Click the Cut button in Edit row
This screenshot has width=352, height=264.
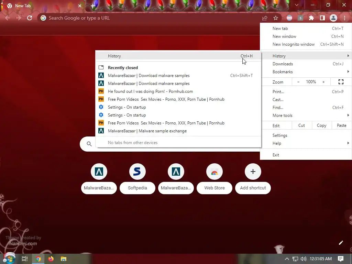(x=301, y=125)
